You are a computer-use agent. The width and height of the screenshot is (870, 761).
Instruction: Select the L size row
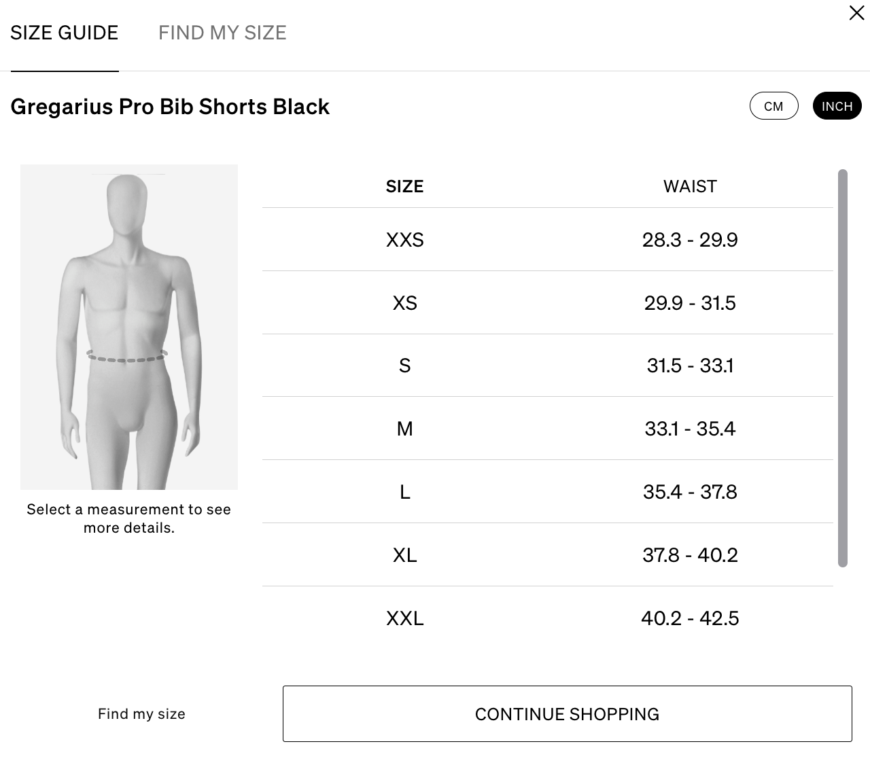click(x=548, y=491)
